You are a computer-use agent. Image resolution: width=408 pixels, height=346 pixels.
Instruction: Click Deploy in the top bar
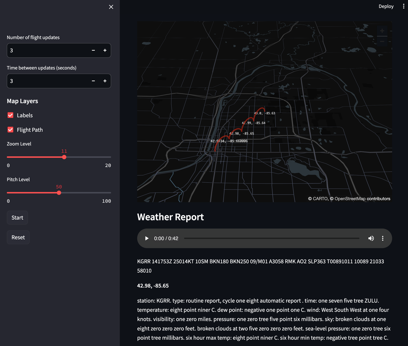coord(386,6)
